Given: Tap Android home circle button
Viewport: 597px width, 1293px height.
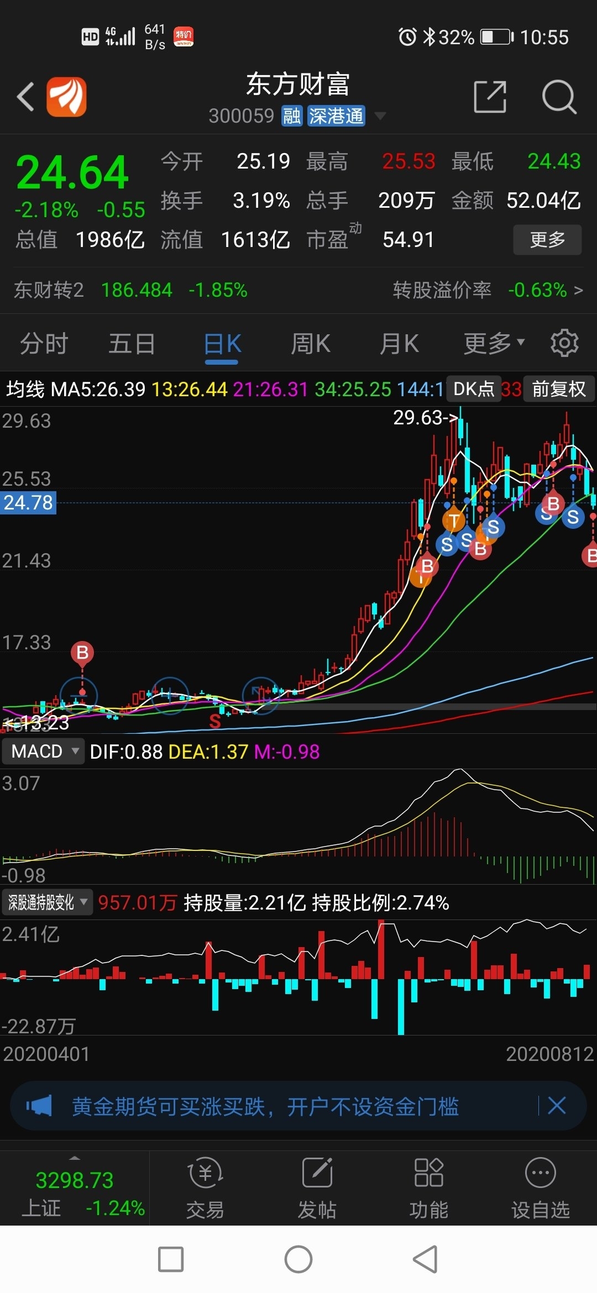Looking at the screenshot, I should (x=298, y=1259).
